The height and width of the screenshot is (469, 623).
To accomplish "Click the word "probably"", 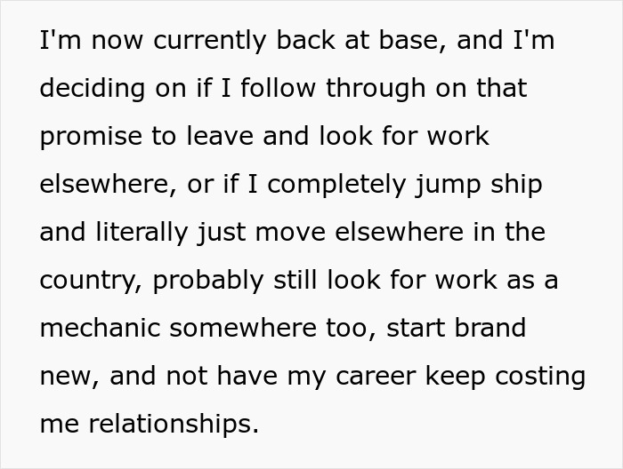I will [206, 281].
